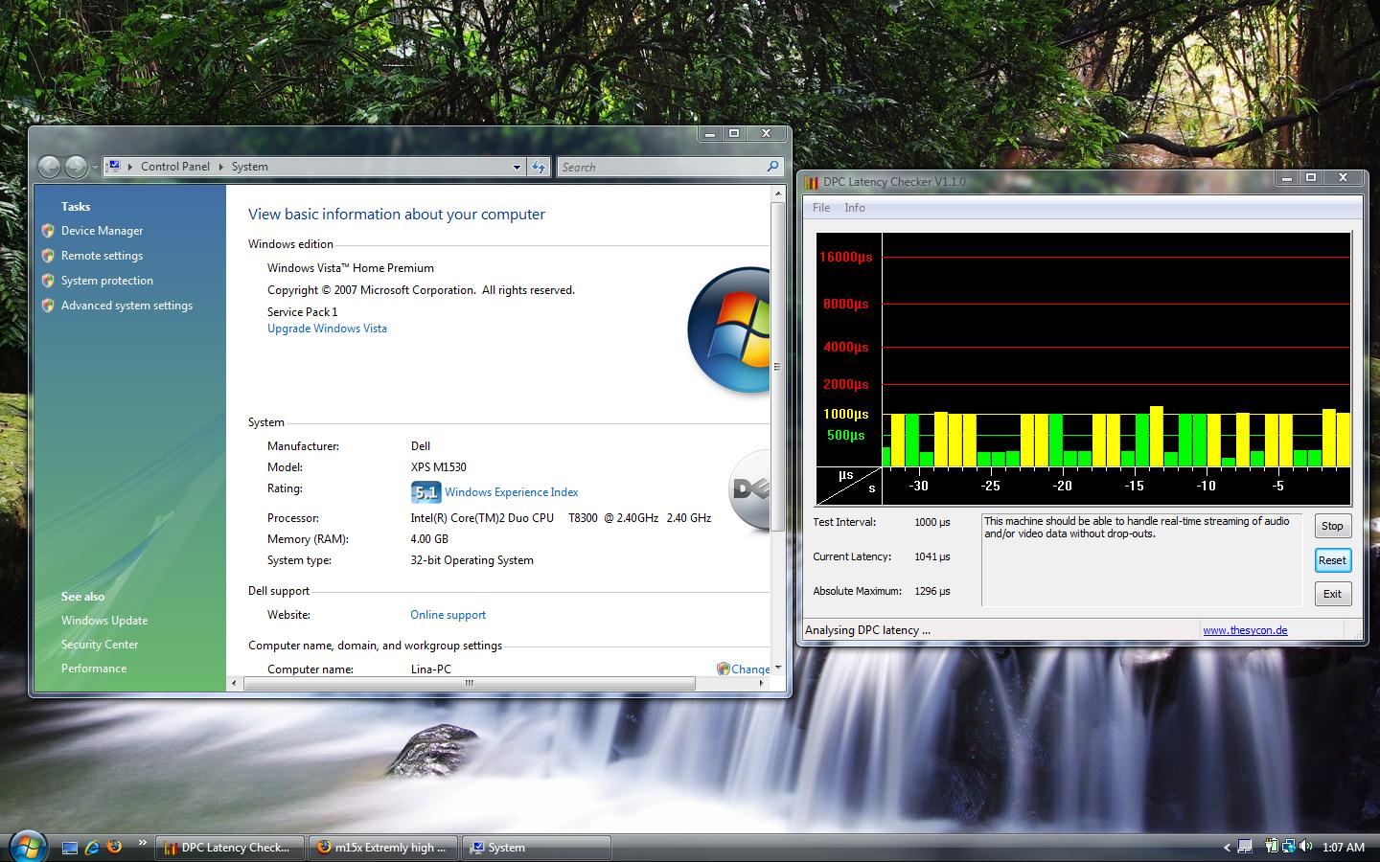This screenshot has width=1380, height=862.
Task: Open Dell Online support link
Action: (x=448, y=615)
